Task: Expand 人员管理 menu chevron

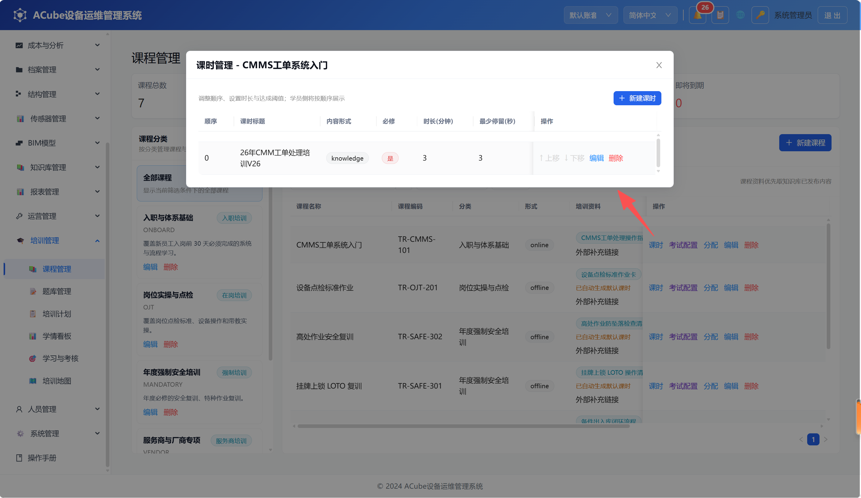Action: [x=97, y=409]
